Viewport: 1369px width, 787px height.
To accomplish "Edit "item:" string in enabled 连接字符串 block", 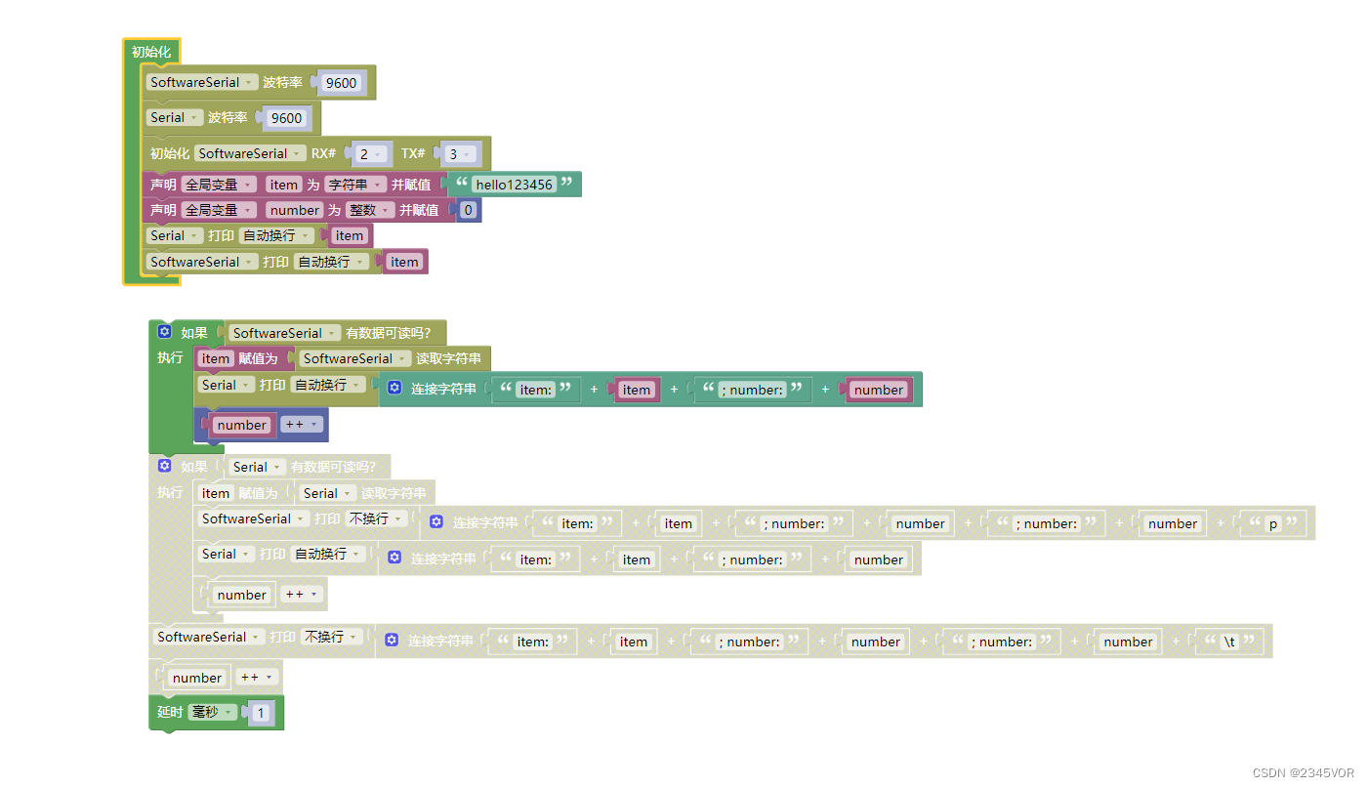I will click(x=536, y=390).
